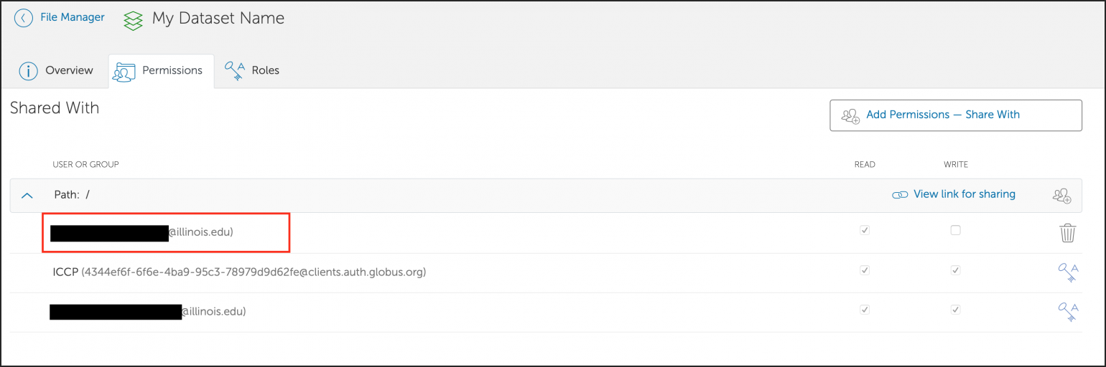1106x367 pixels.
Task: Open View link for sharing
Action: [x=954, y=194]
